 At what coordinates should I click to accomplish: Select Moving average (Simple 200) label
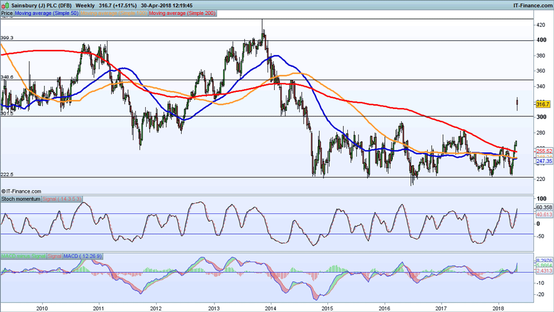[182, 13]
